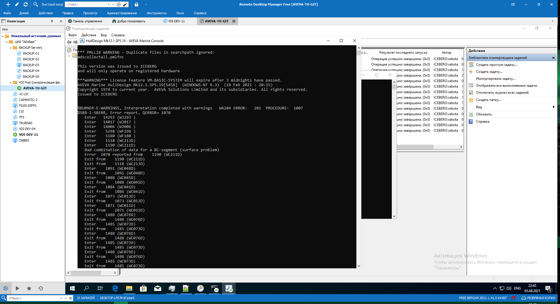
Task: Click Создать простую задачу... action
Action: (496, 65)
